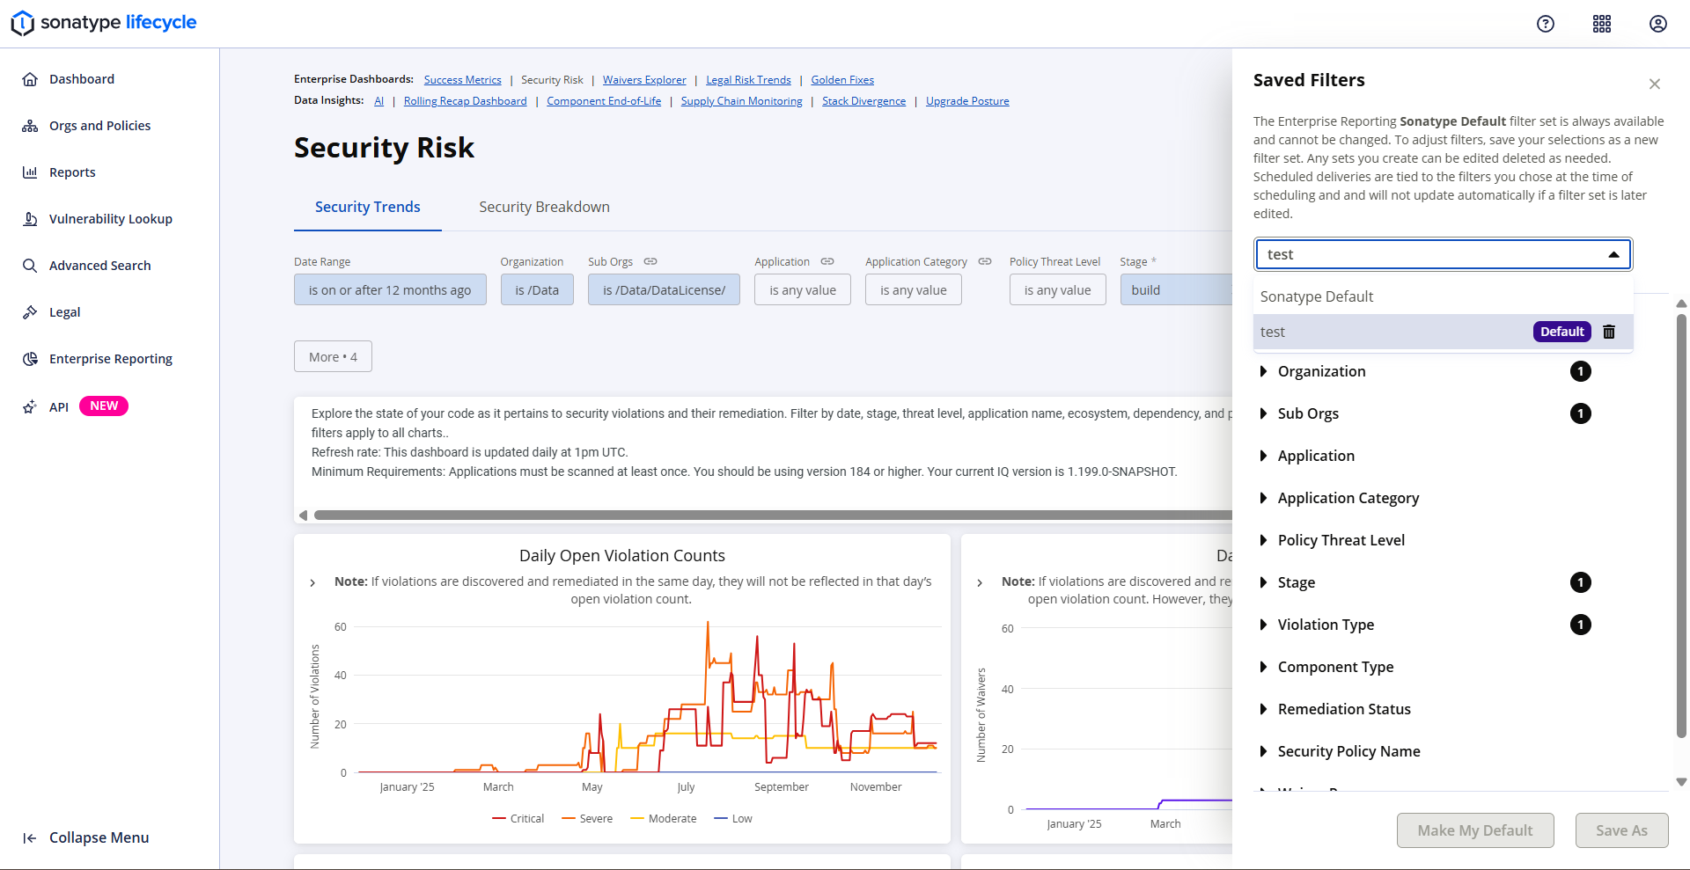The height and width of the screenshot is (870, 1690).
Task: Open the Application Category filter dropdown
Action: [x=914, y=290]
